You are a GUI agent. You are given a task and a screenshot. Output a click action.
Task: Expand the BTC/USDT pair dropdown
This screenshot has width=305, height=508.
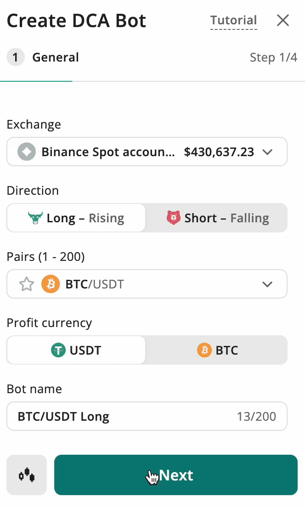[x=267, y=284]
